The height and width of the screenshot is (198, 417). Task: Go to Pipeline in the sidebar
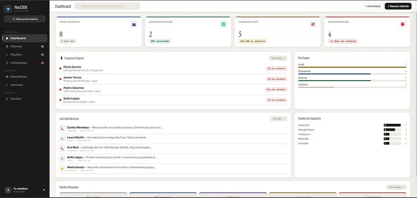tap(24, 55)
